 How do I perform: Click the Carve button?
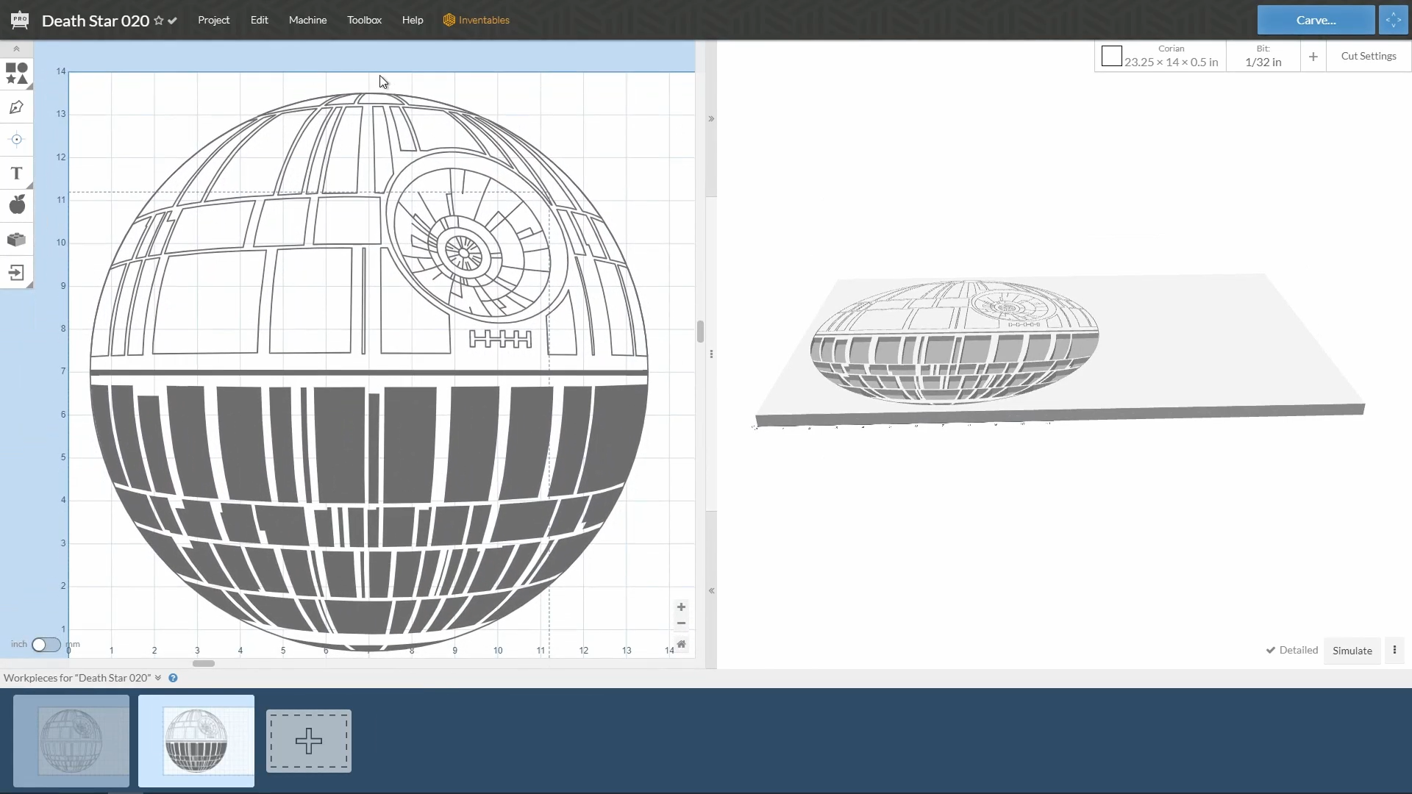point(1315,20)
